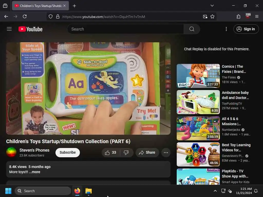Open the extension showing the 135 badge

(248, 16)
